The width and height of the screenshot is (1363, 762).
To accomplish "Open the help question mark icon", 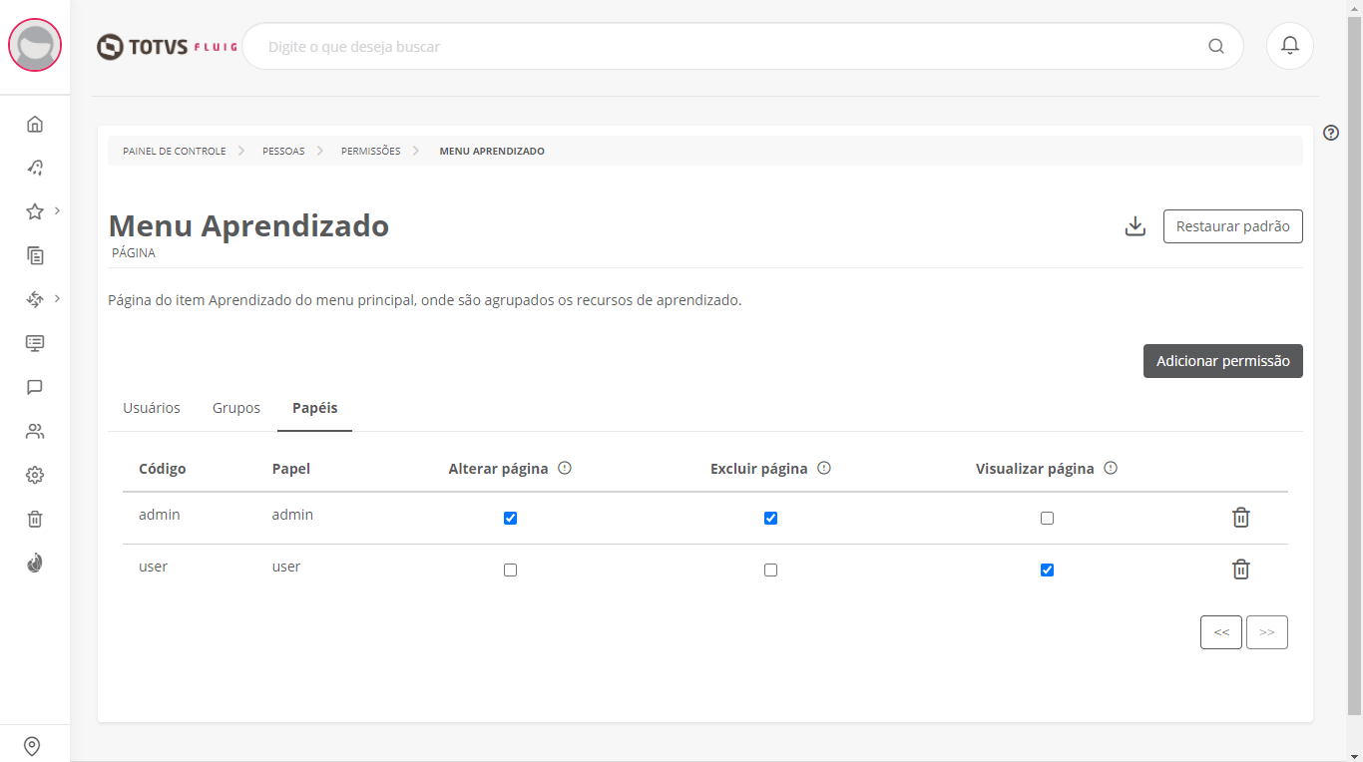I will tap(1331, 133).
